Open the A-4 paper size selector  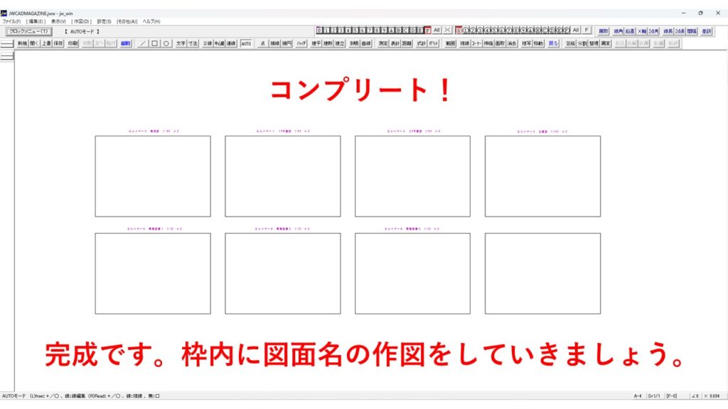point(638,396)
